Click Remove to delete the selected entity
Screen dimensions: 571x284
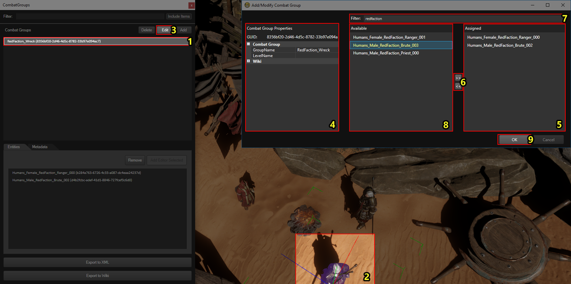click(x=135, y=160)
